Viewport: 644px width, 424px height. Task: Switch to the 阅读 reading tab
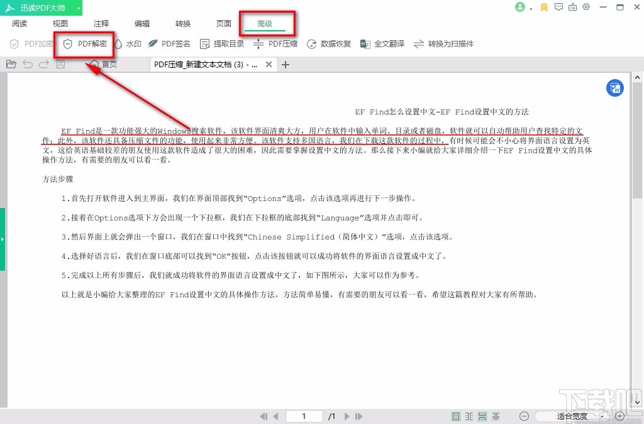pos(19,23)
